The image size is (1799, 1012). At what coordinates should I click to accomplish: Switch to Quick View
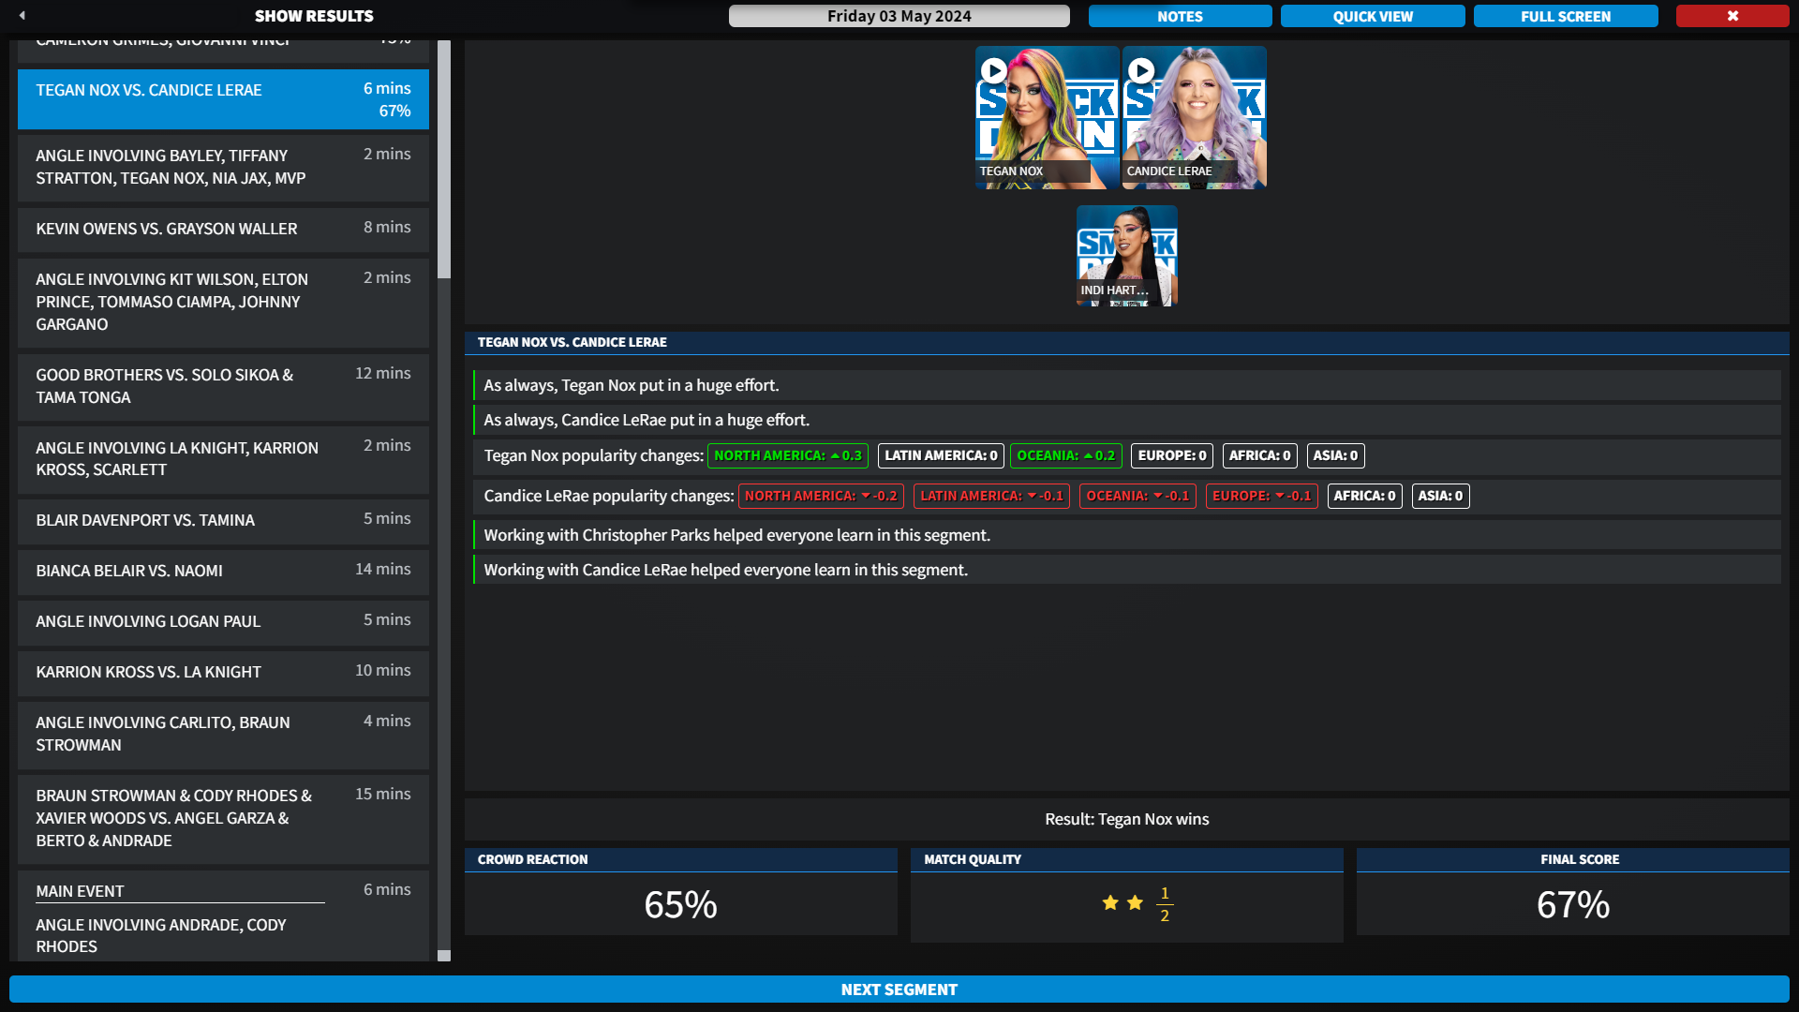(x=1373, y=16)
